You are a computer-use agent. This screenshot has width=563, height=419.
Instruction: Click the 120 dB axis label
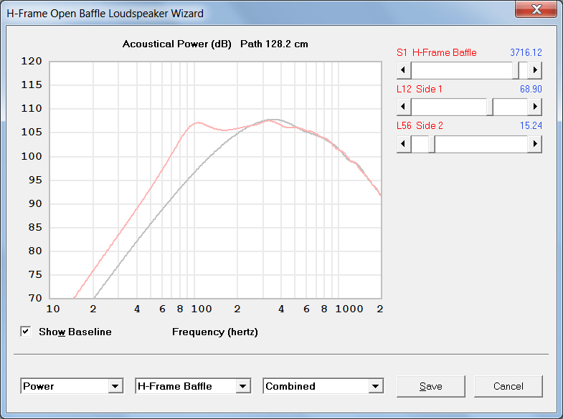(32, 62)
